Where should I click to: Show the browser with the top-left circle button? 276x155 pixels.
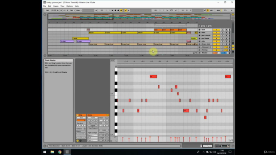click(45, 15)
